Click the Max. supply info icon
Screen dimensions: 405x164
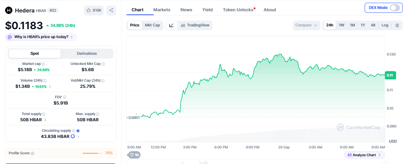tap(97, 114)
